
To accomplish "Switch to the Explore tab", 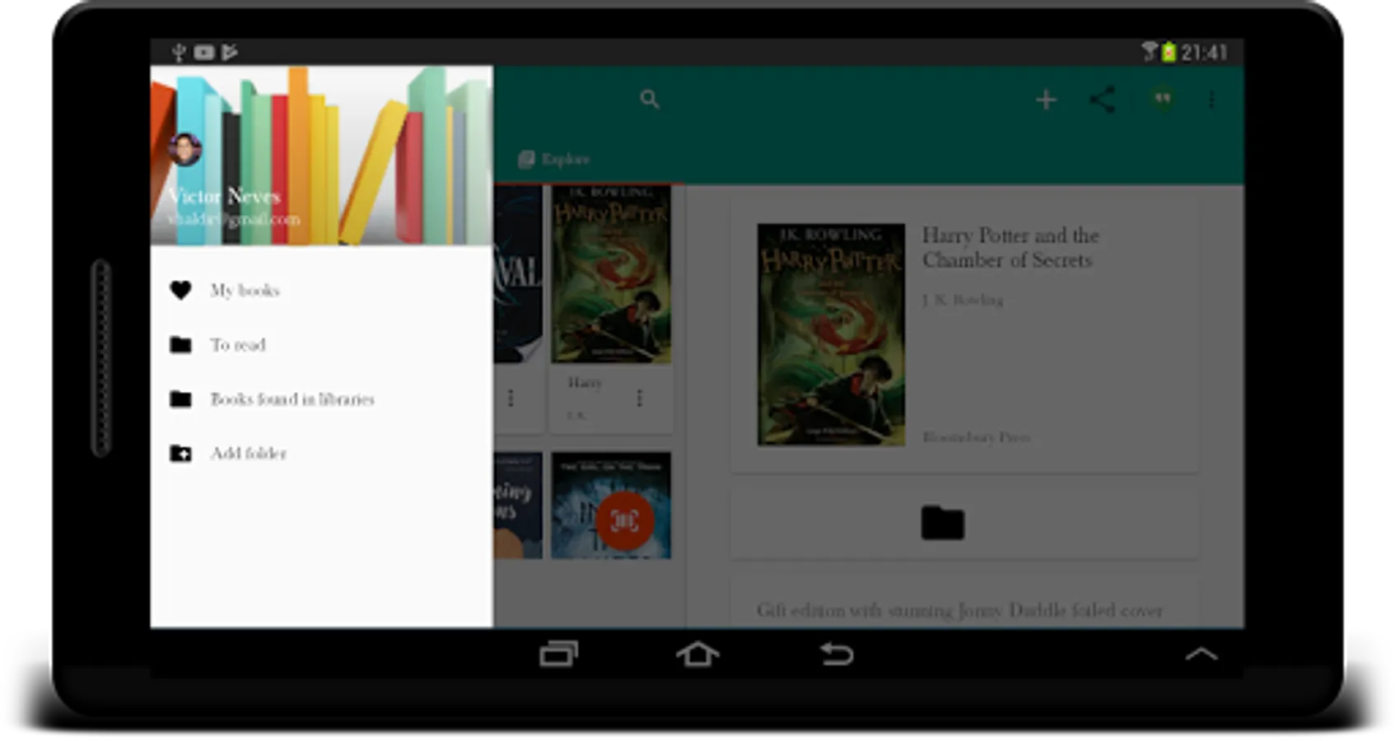I will coord(554,159).
